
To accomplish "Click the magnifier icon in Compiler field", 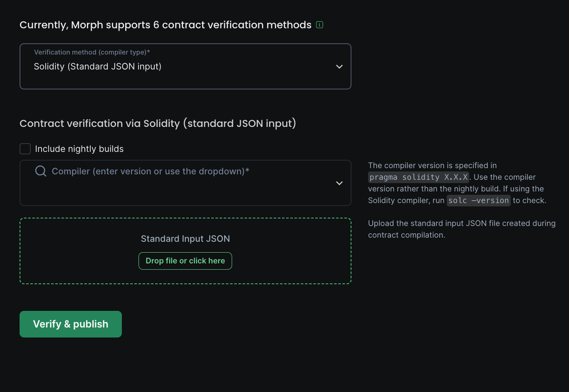I will pos(40,171).
